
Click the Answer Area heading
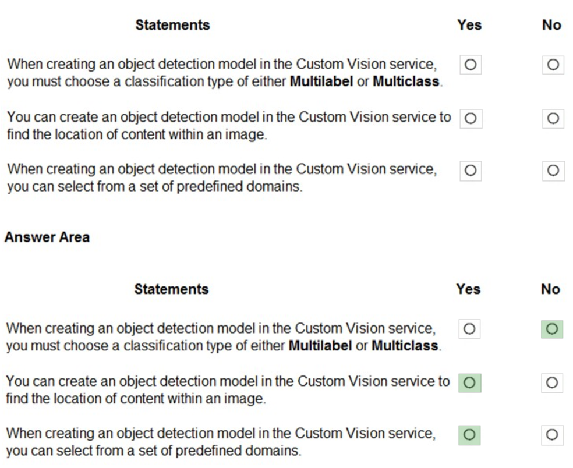tap(47, 237)
